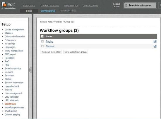Viewport: 161px width, 119px height.
Task: Open RSS in Setup menu
Action: tap(7, 65)
